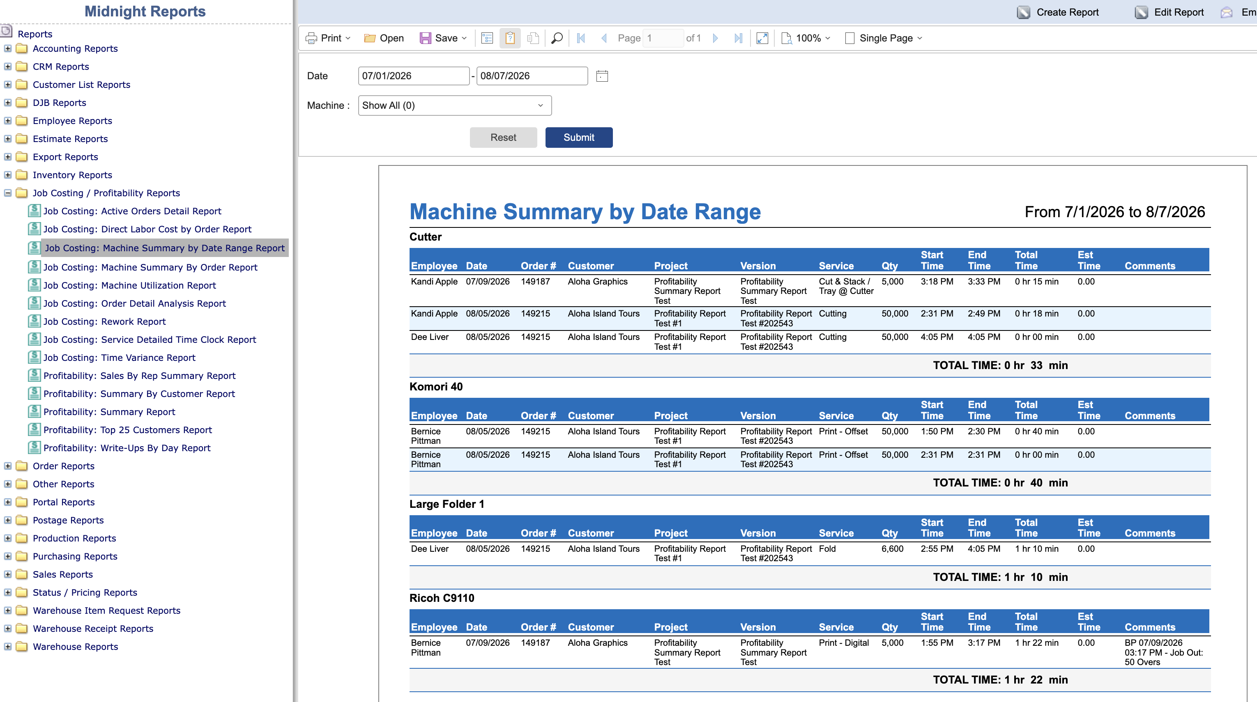Viewport: 1257px width, 702px height.
Task: Click the Reports root icon
Action: click(x=6, y=31)
